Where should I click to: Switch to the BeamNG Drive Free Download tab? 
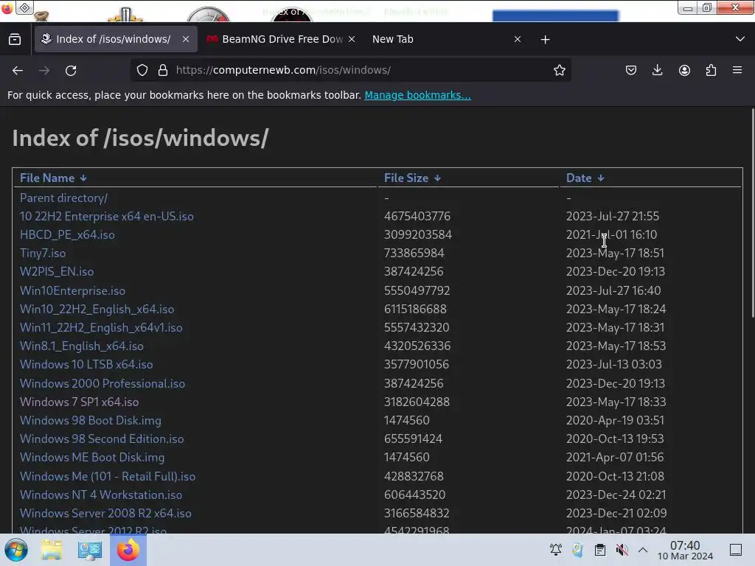pyautogui.click(x=282, y=39)
